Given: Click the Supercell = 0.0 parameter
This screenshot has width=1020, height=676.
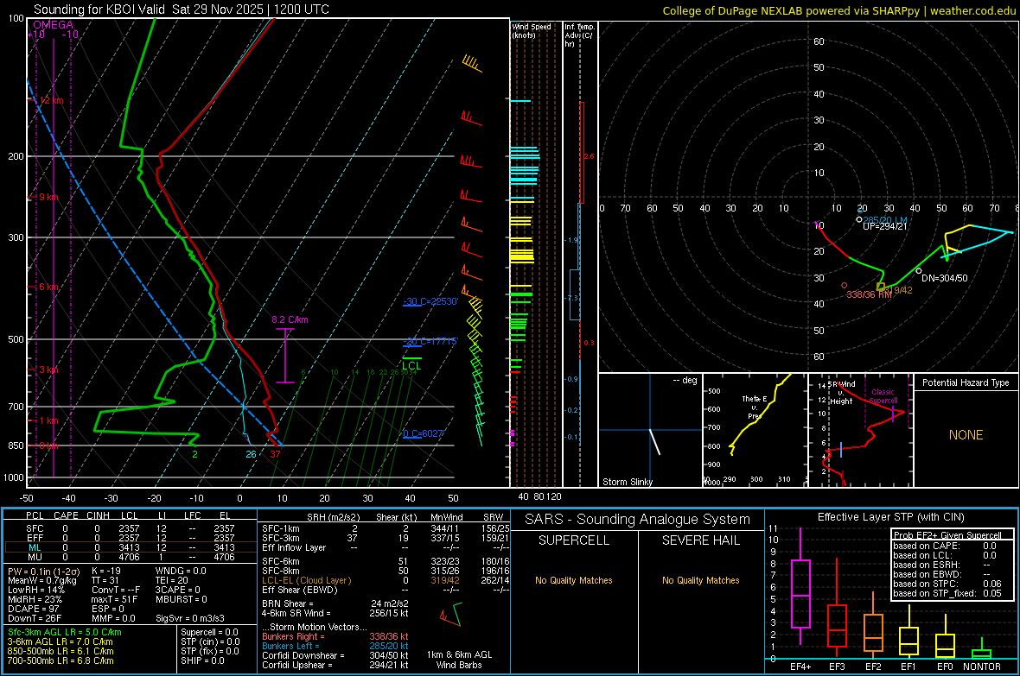Looking at the screenshot, I should pyautogui.click(x=209, y=632).
